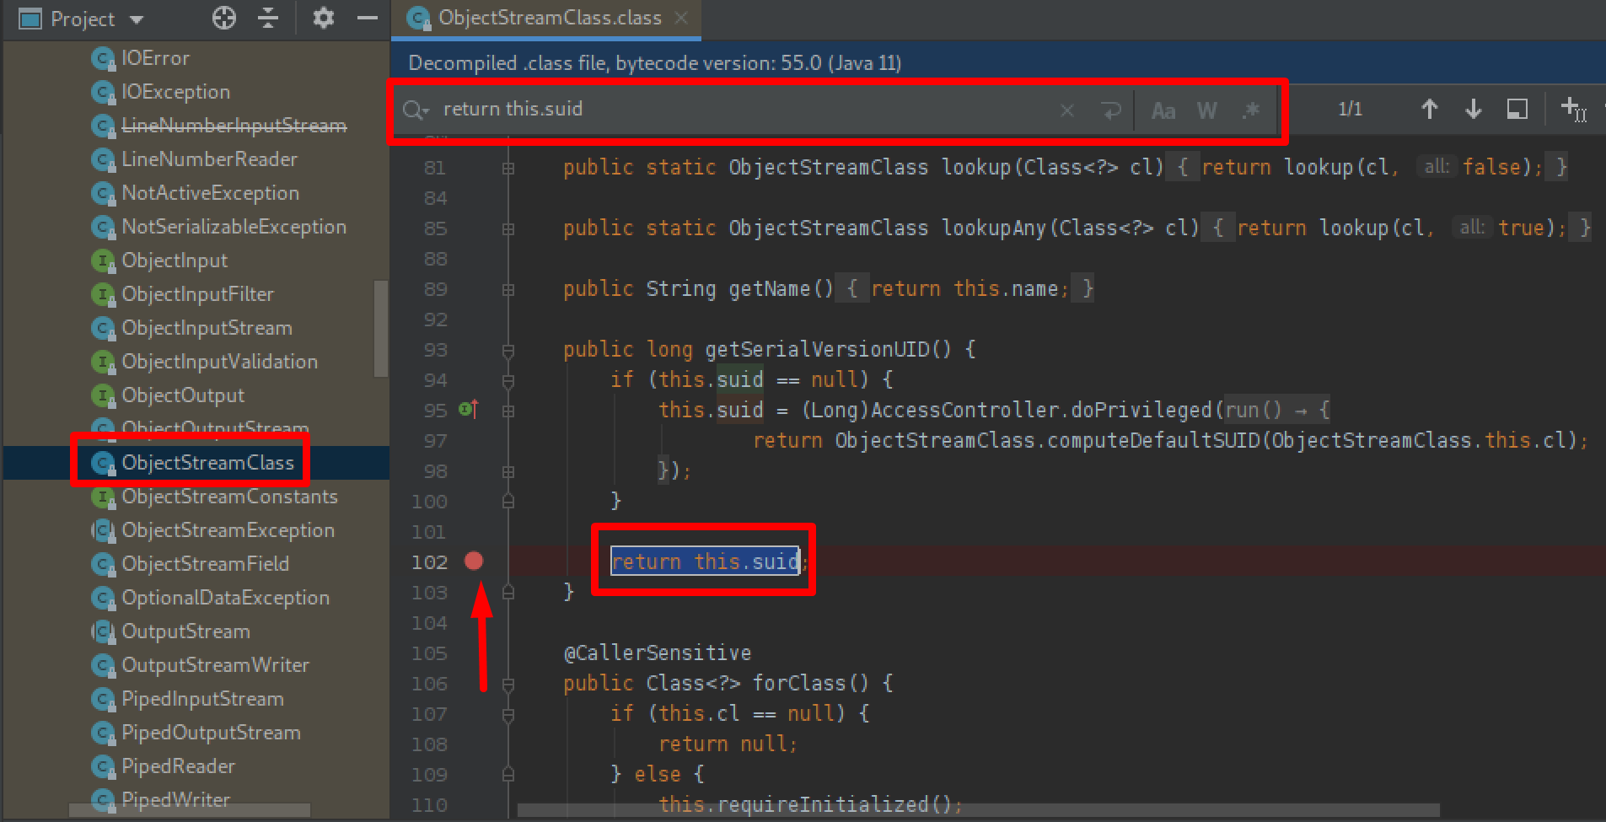
Task: Jump to next search match arrow
Action: [x=1473, y=109]
